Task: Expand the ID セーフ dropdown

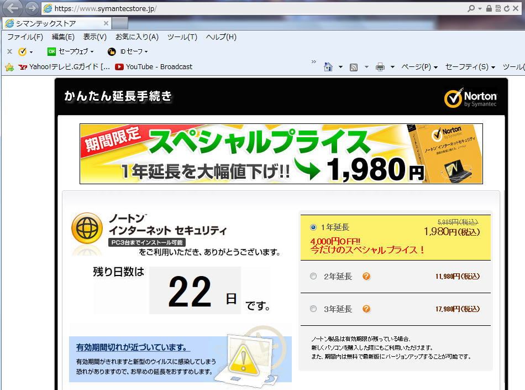Action: pos(146,52)
